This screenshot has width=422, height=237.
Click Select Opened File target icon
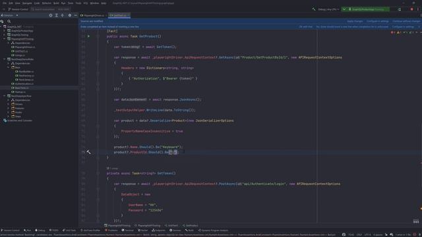[x=51, y=15]
